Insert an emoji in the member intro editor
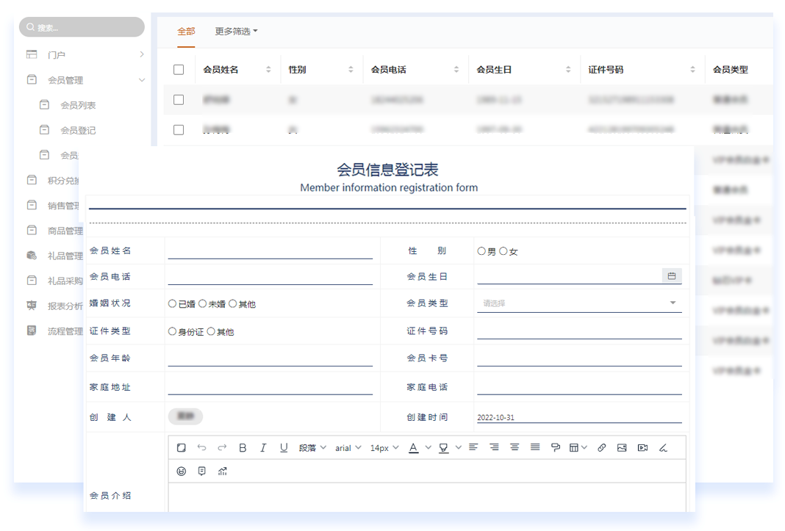 (181, 471)
